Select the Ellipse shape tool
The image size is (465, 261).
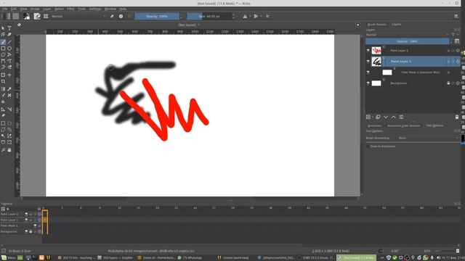[9, 49]
